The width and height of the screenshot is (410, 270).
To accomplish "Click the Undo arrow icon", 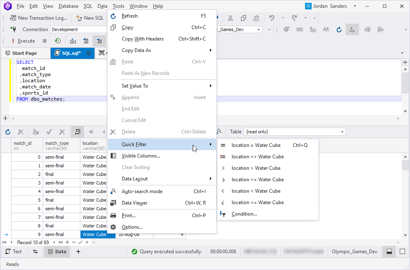I will coord(272,18).
